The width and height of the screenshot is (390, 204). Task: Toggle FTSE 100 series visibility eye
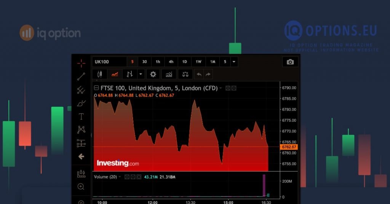[x=228, y=88]
